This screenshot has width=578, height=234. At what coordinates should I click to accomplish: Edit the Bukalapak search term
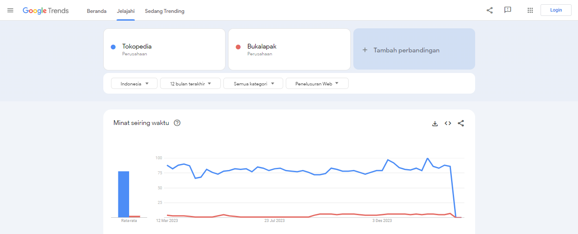coord(289,49)
